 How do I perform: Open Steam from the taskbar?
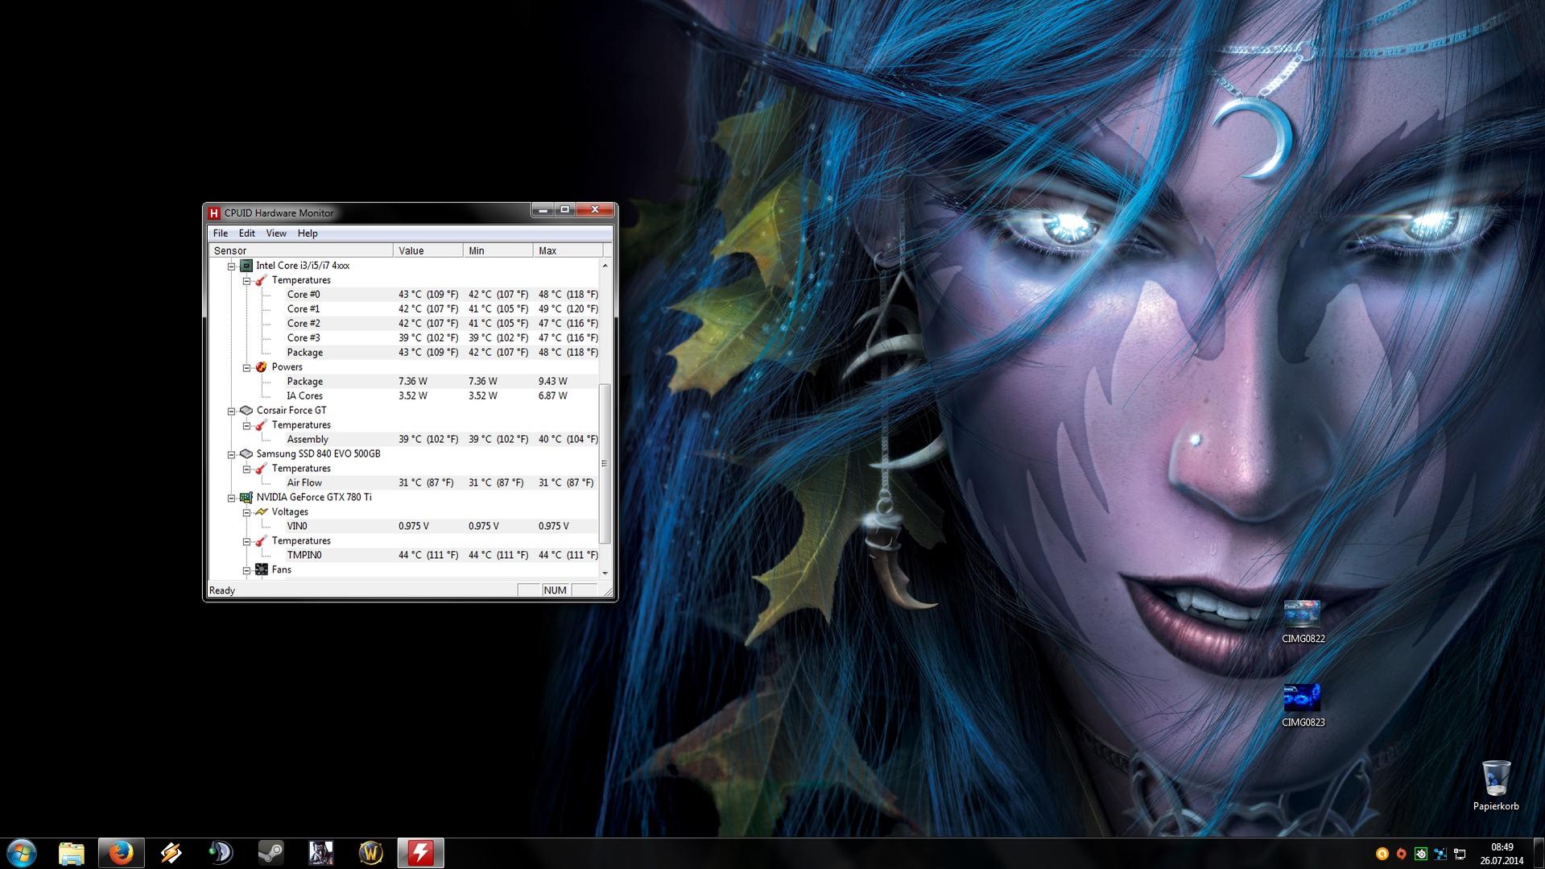271,853
